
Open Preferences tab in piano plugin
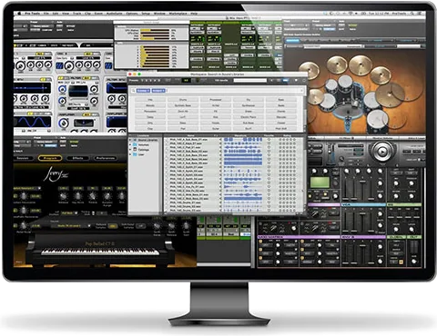[105, 158]
